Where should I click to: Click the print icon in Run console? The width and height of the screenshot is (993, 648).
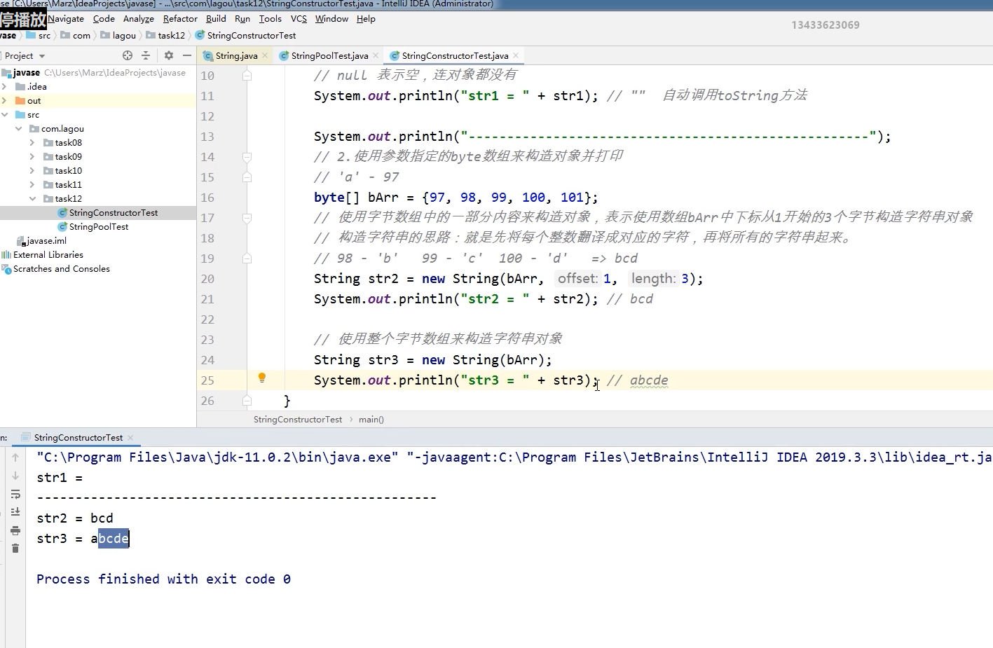click(x=15, y=530)
